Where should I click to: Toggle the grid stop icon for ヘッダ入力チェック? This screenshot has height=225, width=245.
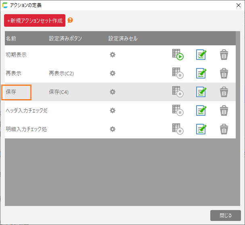point(178,110)
